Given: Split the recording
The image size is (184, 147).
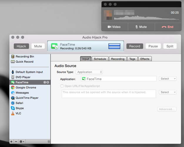Looking at the screenshot, I should pos(170,46).
